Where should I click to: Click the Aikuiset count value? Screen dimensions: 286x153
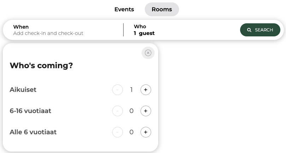pos(131,90)
